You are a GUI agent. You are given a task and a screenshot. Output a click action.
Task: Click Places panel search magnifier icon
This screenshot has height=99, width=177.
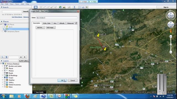tap(2, 57)
